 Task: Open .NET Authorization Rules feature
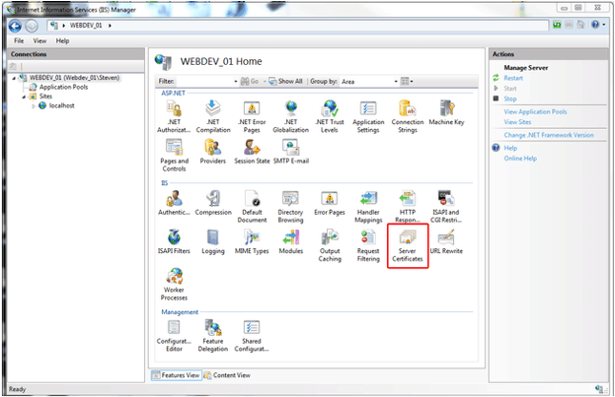(x=174, y=116)
